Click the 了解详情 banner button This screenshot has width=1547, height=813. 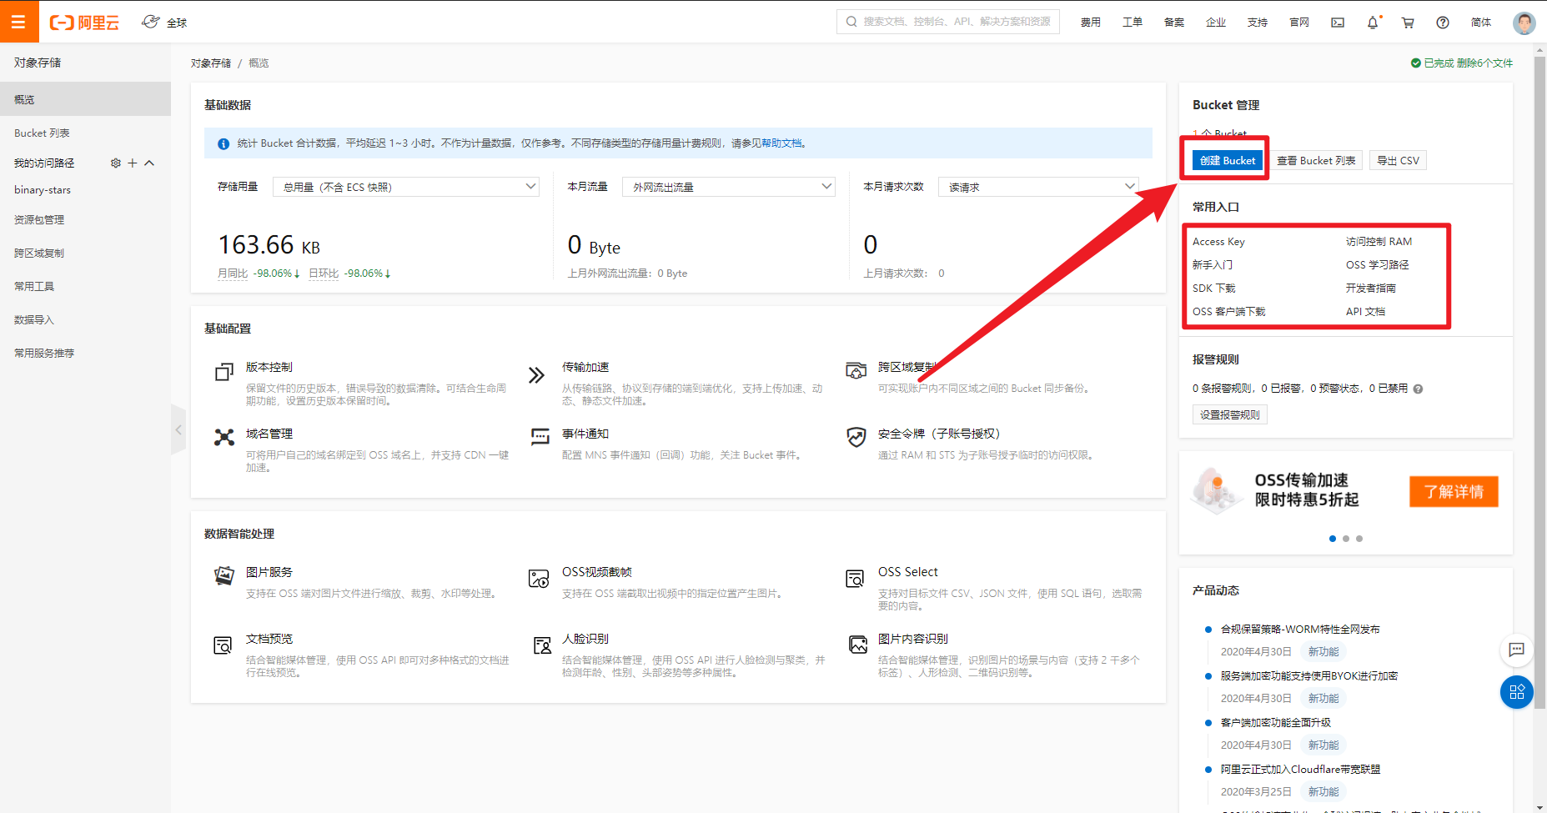(1454, 491)
